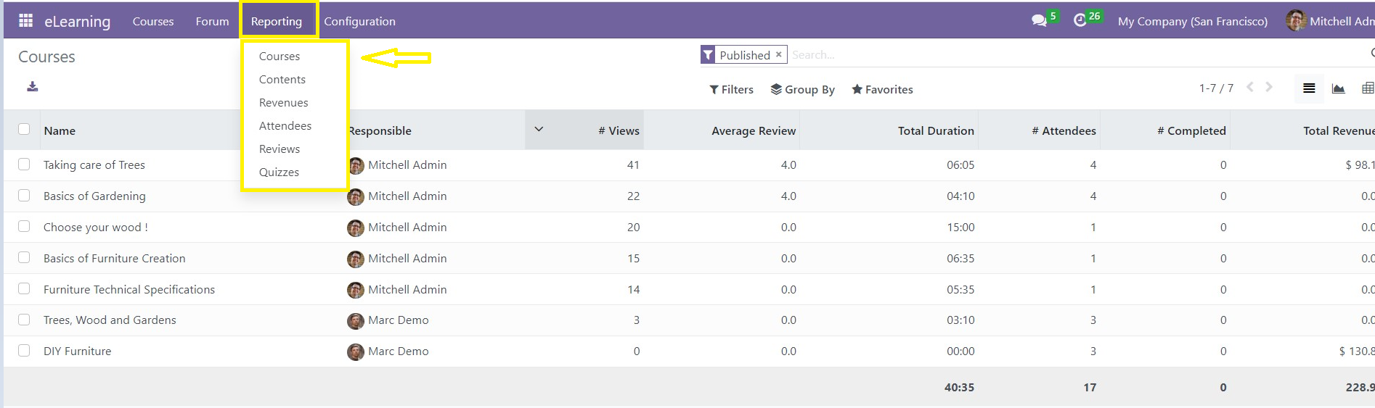
Task: Open the Basics of Gardening course
Action: click(94, 196)
